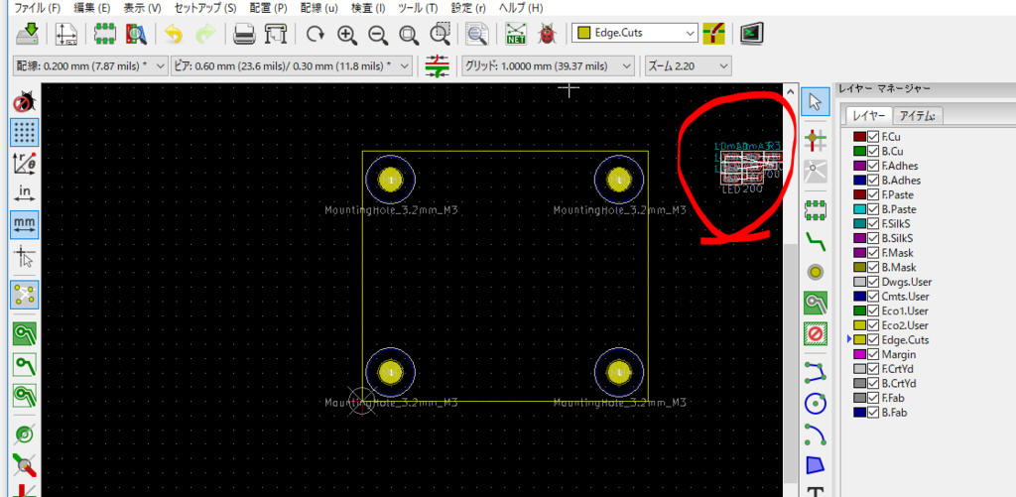This screenshot has height=497, width=1016.
Task: Uncheck the F.SilkS layer checkbox
Action: click(873, 223)
